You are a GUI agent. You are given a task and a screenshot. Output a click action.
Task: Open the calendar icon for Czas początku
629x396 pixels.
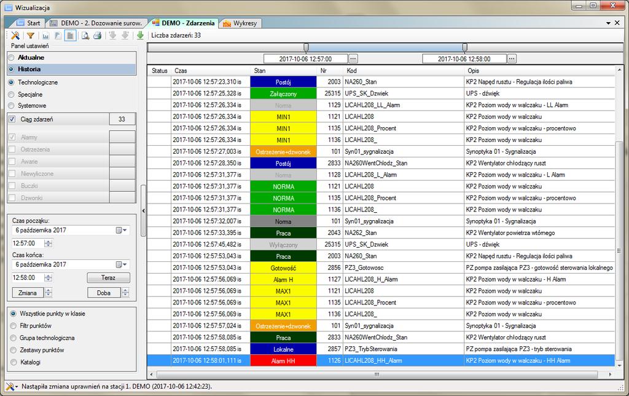(x=119, y=230)
